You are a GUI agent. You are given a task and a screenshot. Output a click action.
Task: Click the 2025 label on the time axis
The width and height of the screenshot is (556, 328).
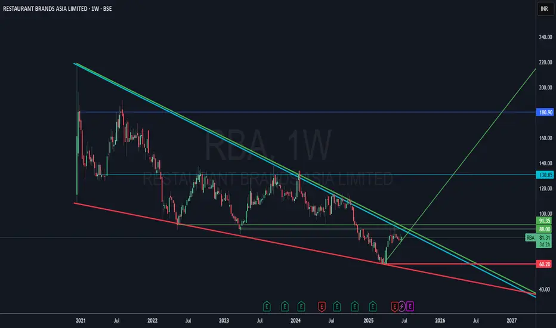[369, 321]
